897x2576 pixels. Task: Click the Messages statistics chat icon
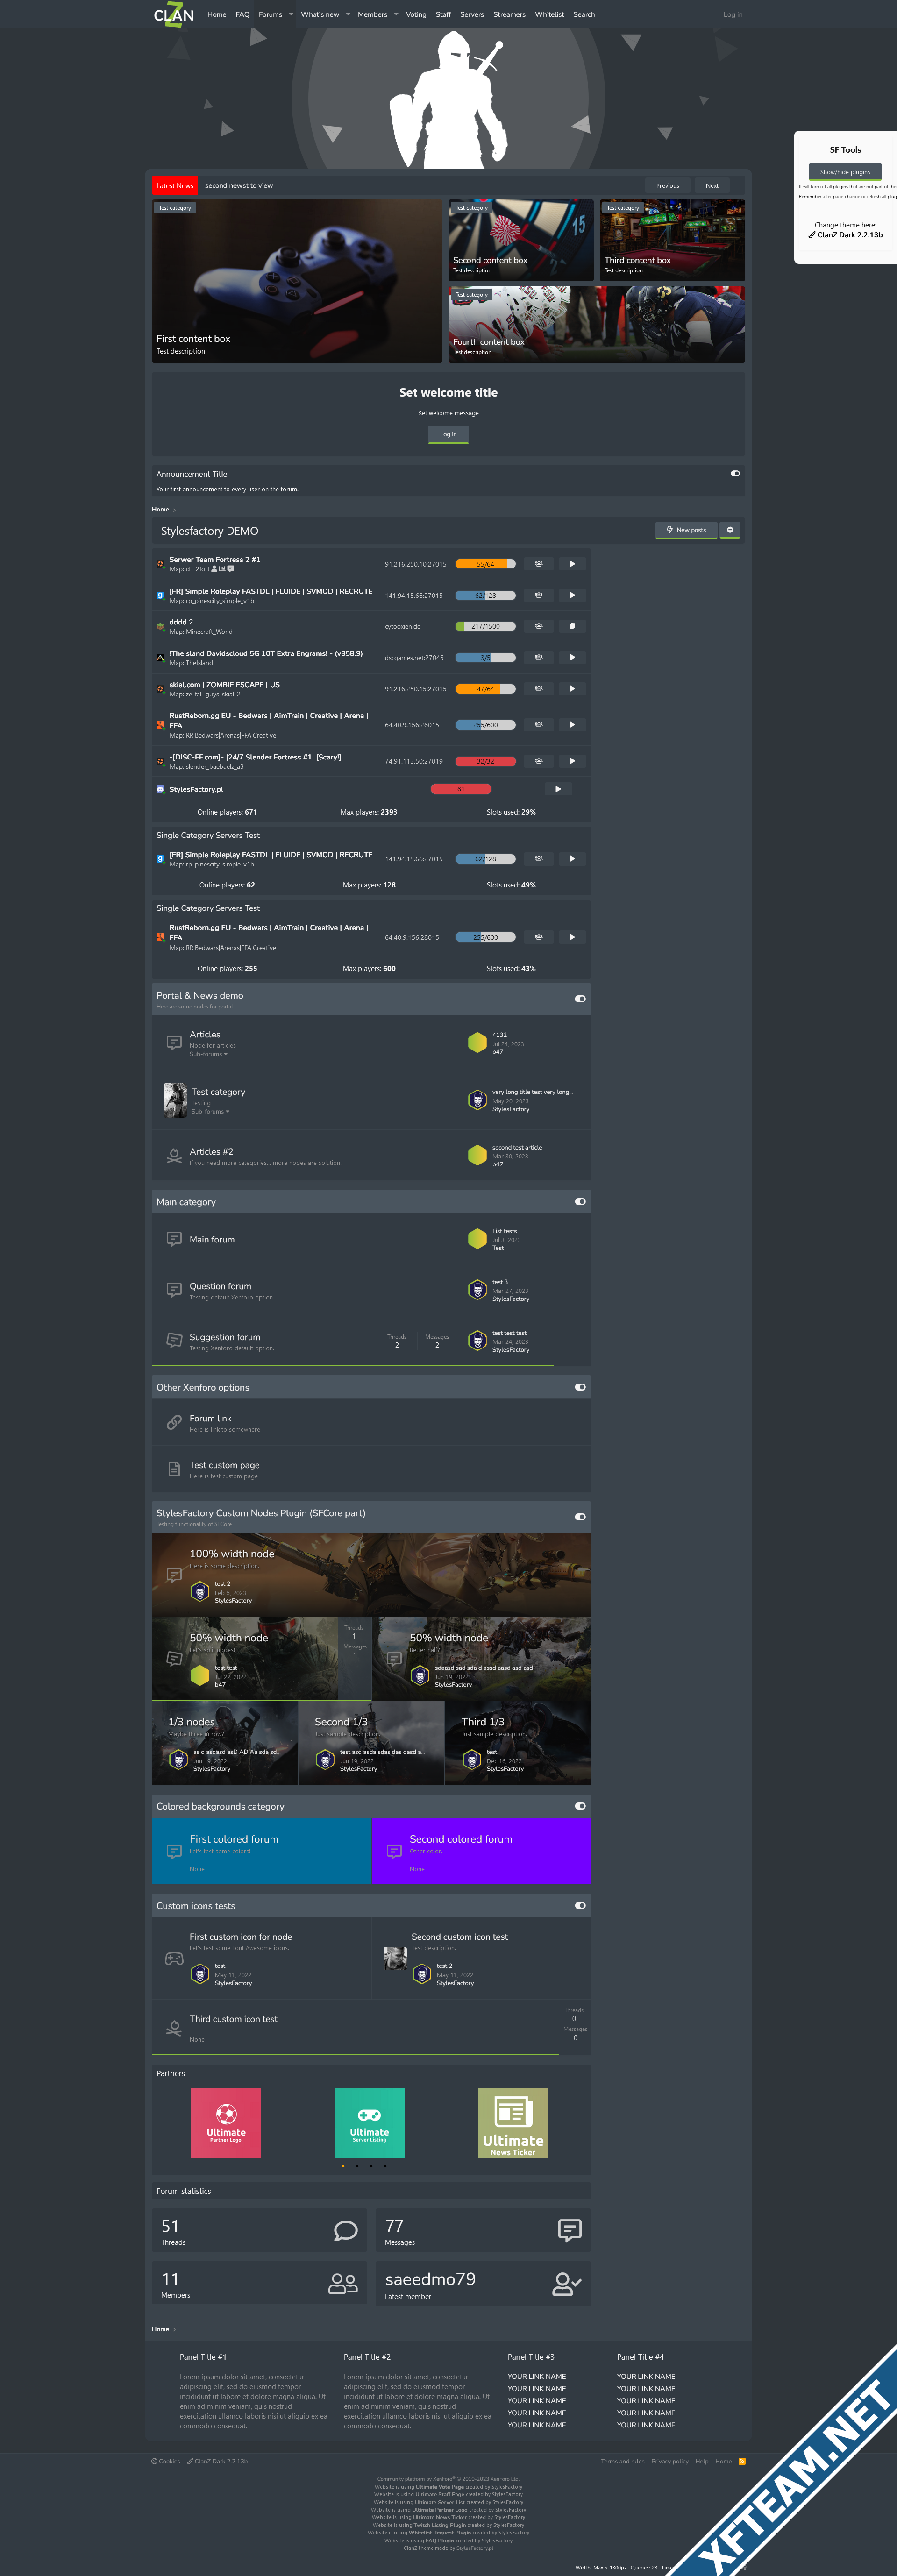(570, 2230)
